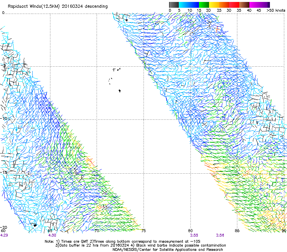The height and width of the screenshot is (252, 287).
Task: Click the '40' label under the color legend
Action: click(249, 10)
